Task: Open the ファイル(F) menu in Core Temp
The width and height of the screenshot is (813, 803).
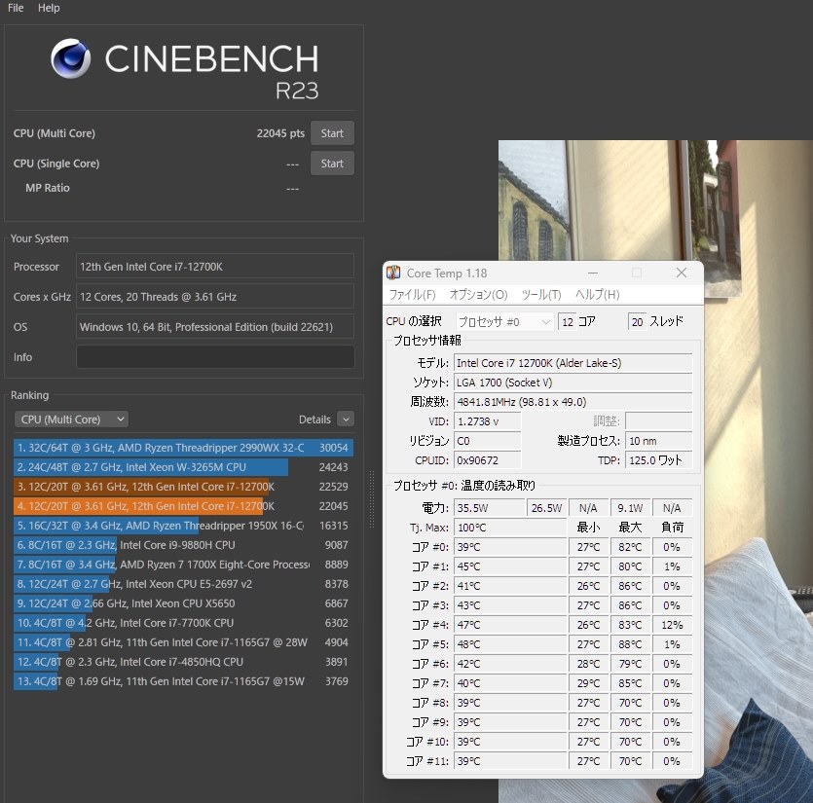Action: (x=412, y=295)
